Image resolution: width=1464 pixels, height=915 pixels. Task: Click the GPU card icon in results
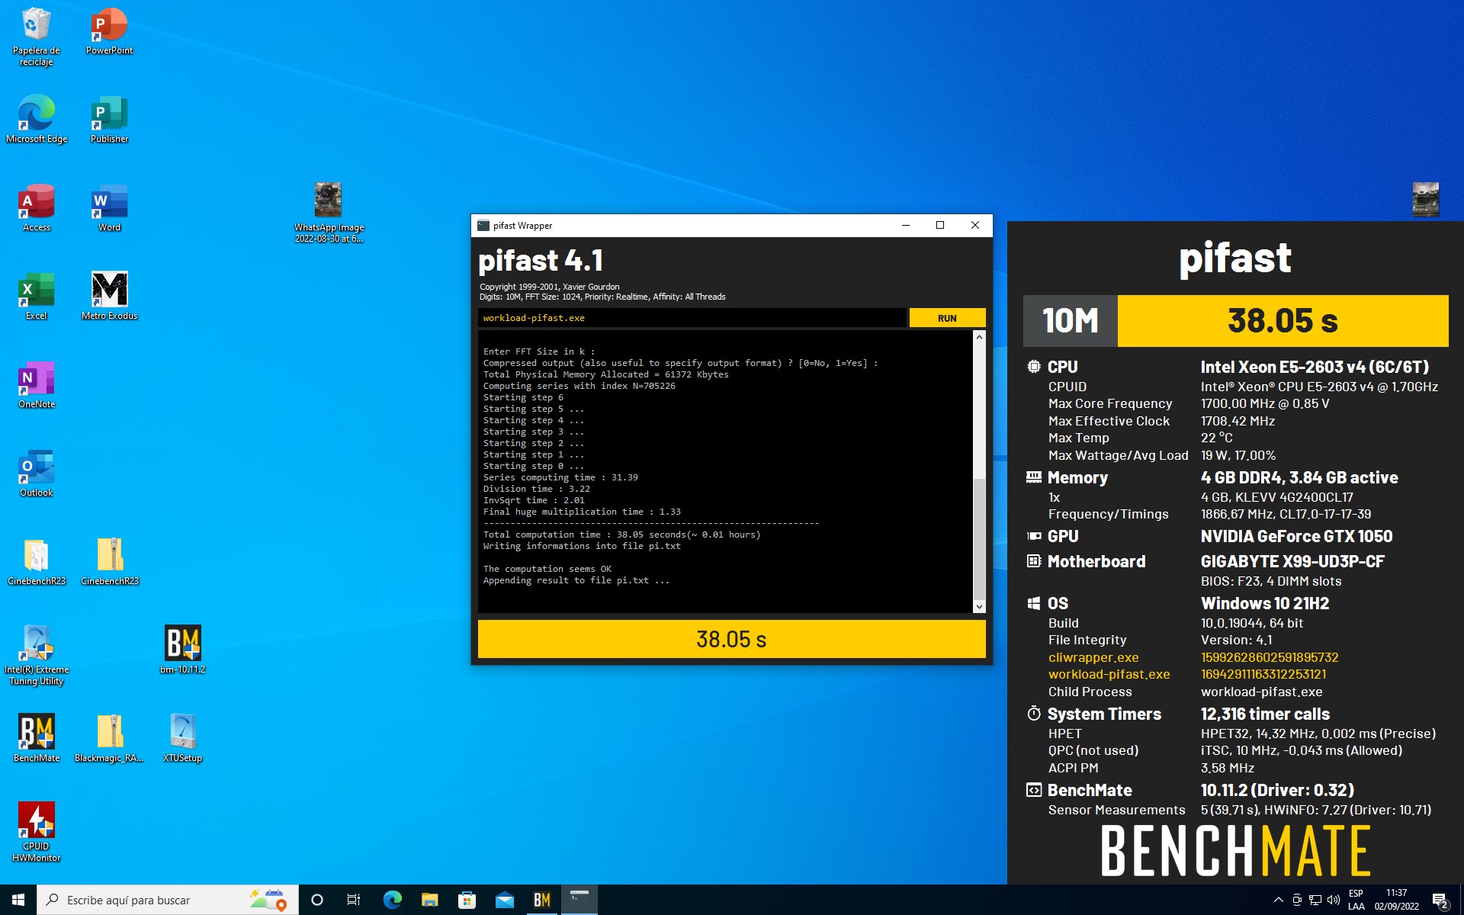1033,536
